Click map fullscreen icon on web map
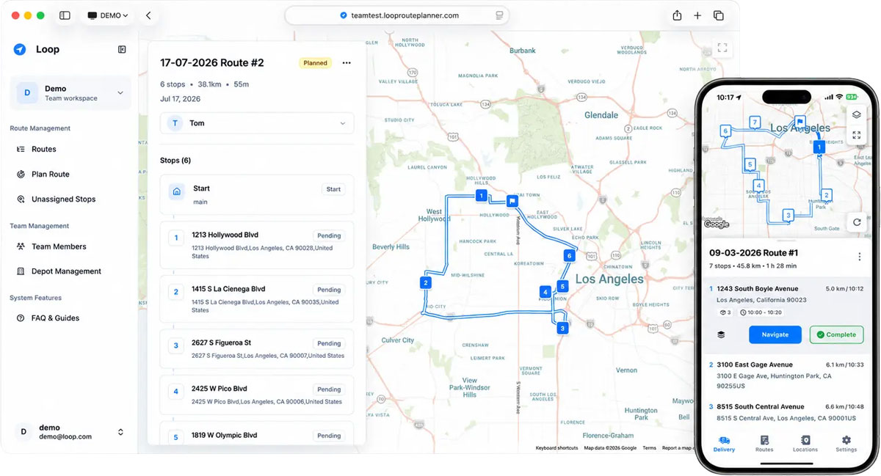Screen dimensions: 881x476 click(722, 48)
